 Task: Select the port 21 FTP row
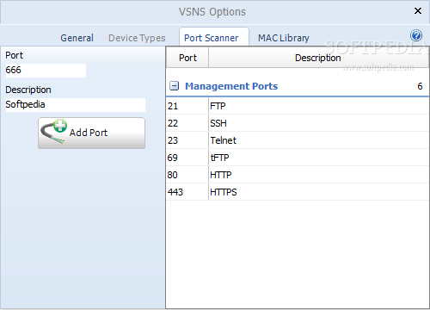click(298, 106)
